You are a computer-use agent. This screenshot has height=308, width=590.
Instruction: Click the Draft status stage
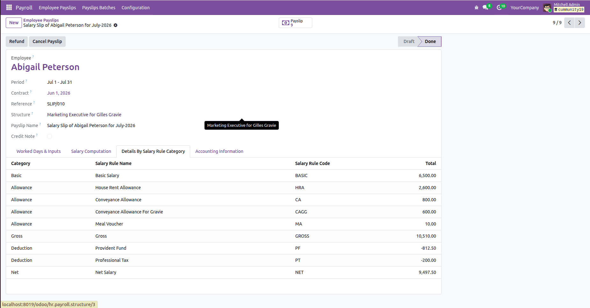[409, 41]
